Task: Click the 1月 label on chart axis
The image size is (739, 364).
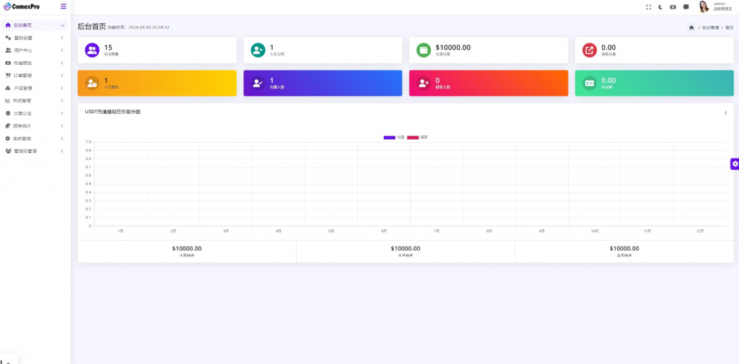Action: tap(121, 231)
